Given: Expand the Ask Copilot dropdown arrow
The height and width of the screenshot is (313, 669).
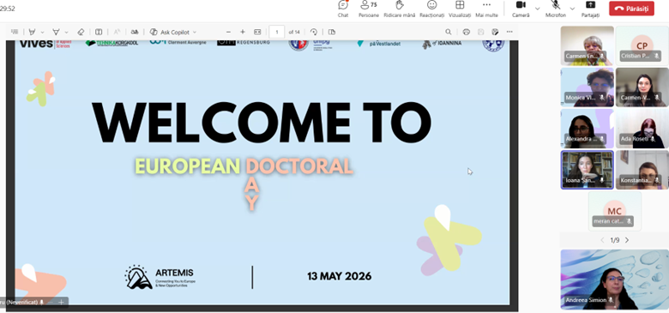Looking at the screenshot, I should 195,32.
